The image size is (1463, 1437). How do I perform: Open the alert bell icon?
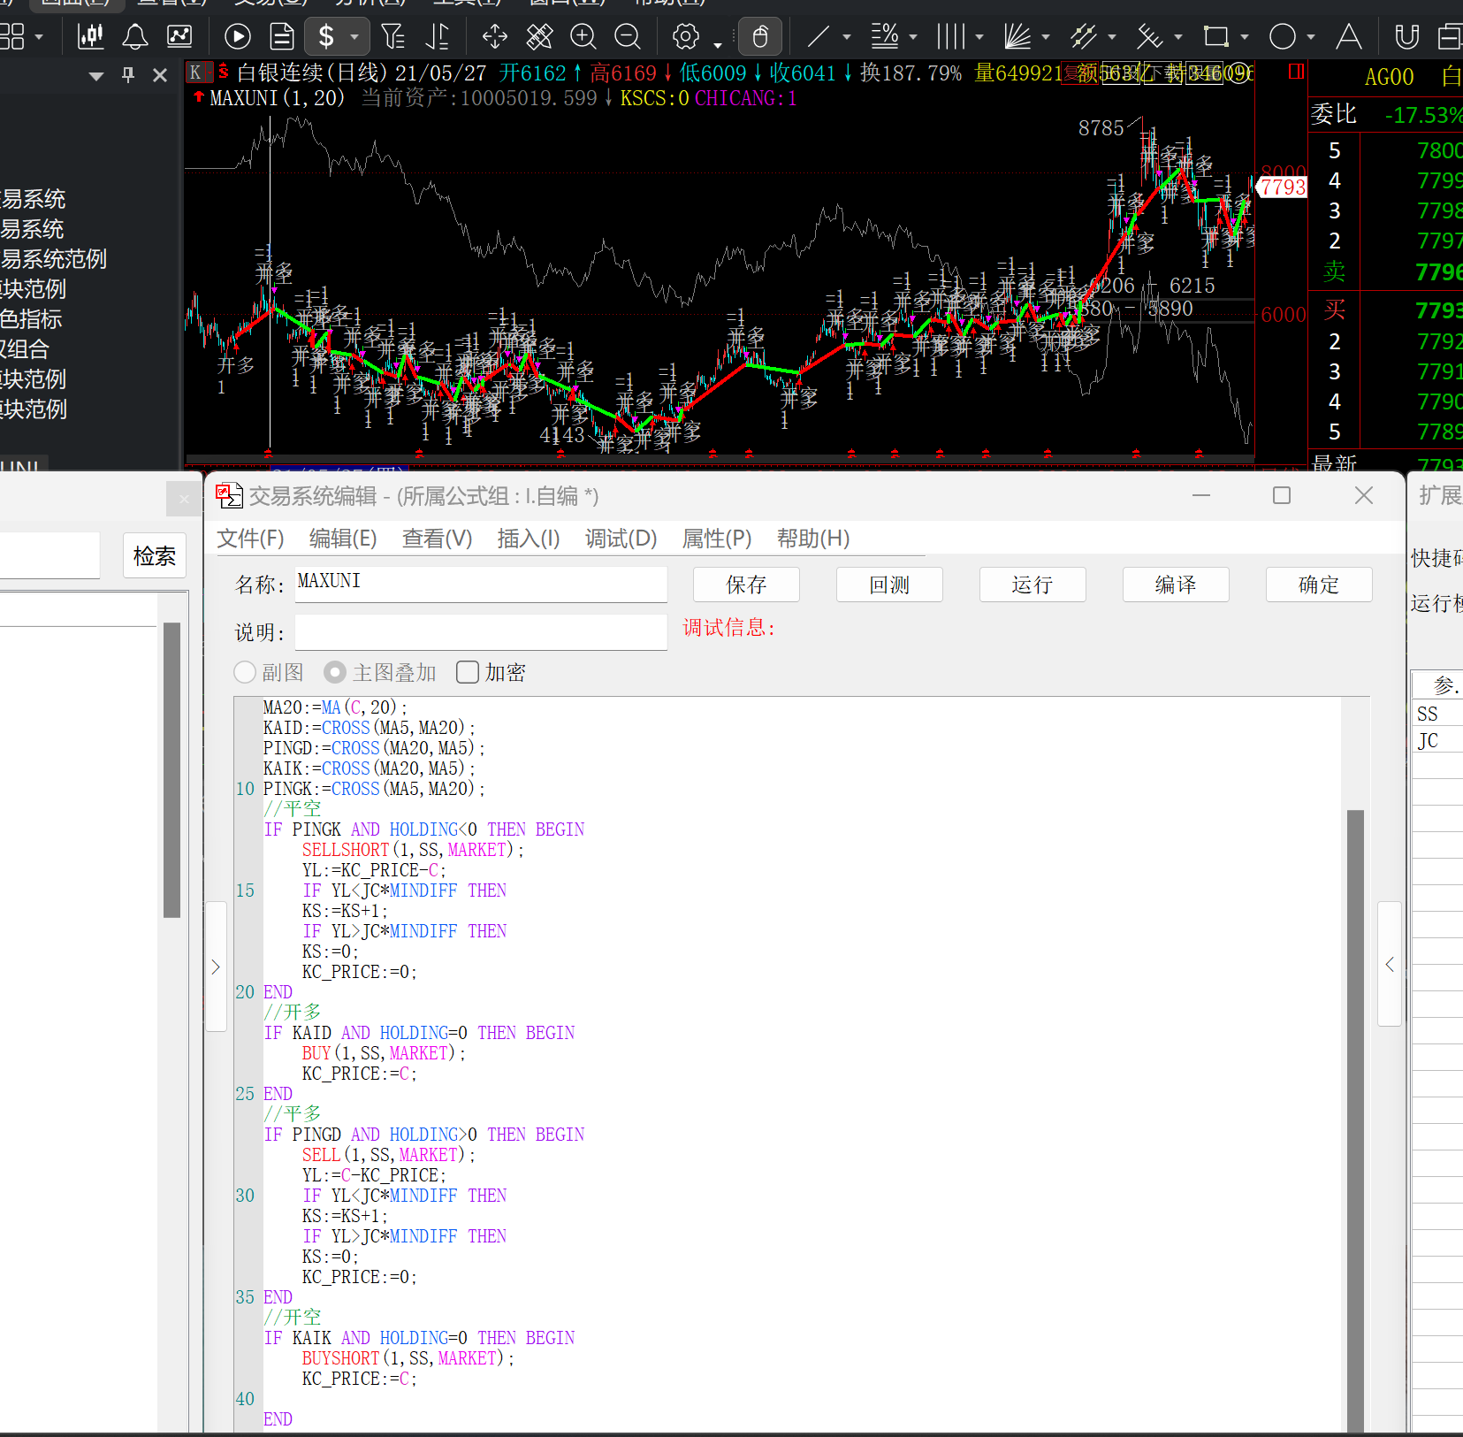[134, 36]
